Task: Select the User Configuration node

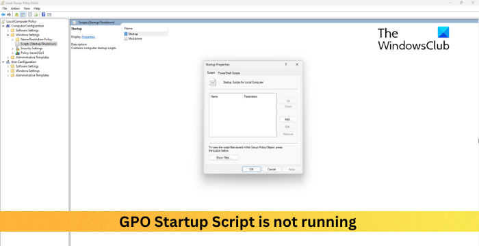Action: pyautogui.click(x=21, y=61)
